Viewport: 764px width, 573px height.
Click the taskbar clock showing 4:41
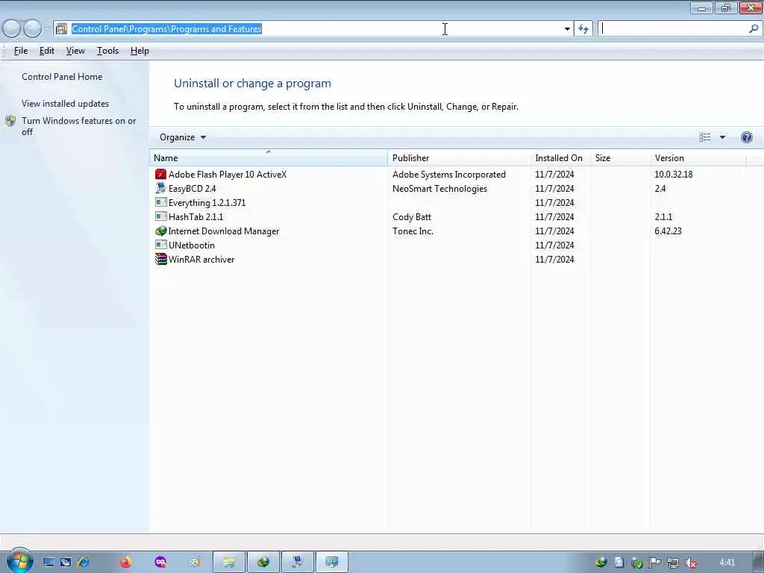[x=727, y=563]
